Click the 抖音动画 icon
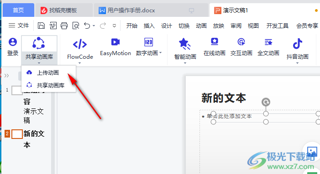The image size is (320, 174). coord(297,44)
